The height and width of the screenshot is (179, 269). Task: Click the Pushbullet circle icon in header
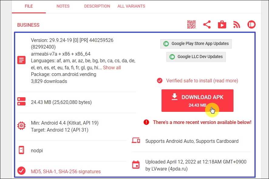[x=251, y=25]
